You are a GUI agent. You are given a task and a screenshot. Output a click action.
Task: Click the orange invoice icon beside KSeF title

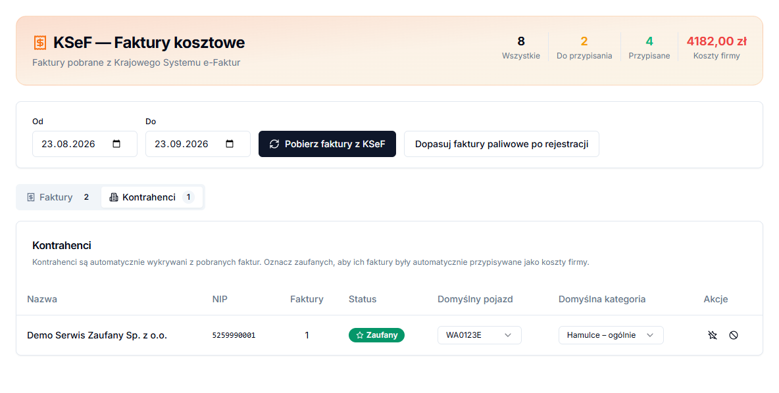[39, 43]
